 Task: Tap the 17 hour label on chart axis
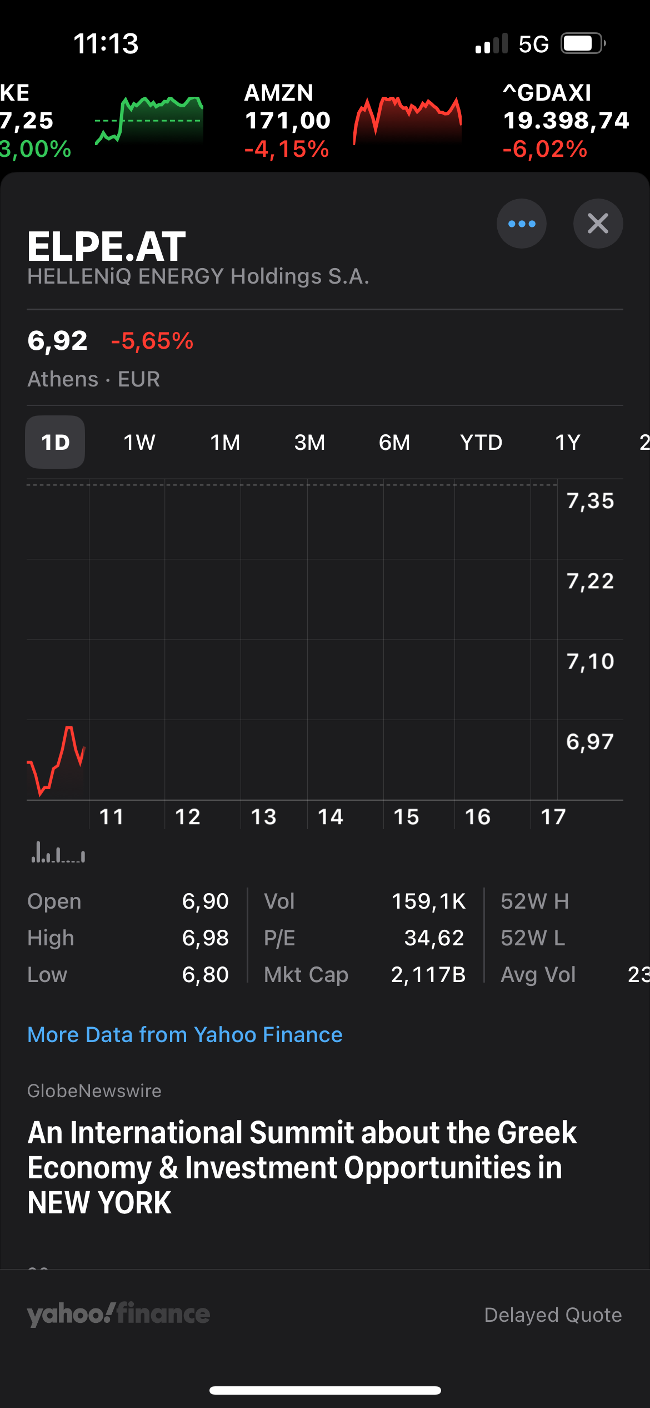tap(553, 816)
